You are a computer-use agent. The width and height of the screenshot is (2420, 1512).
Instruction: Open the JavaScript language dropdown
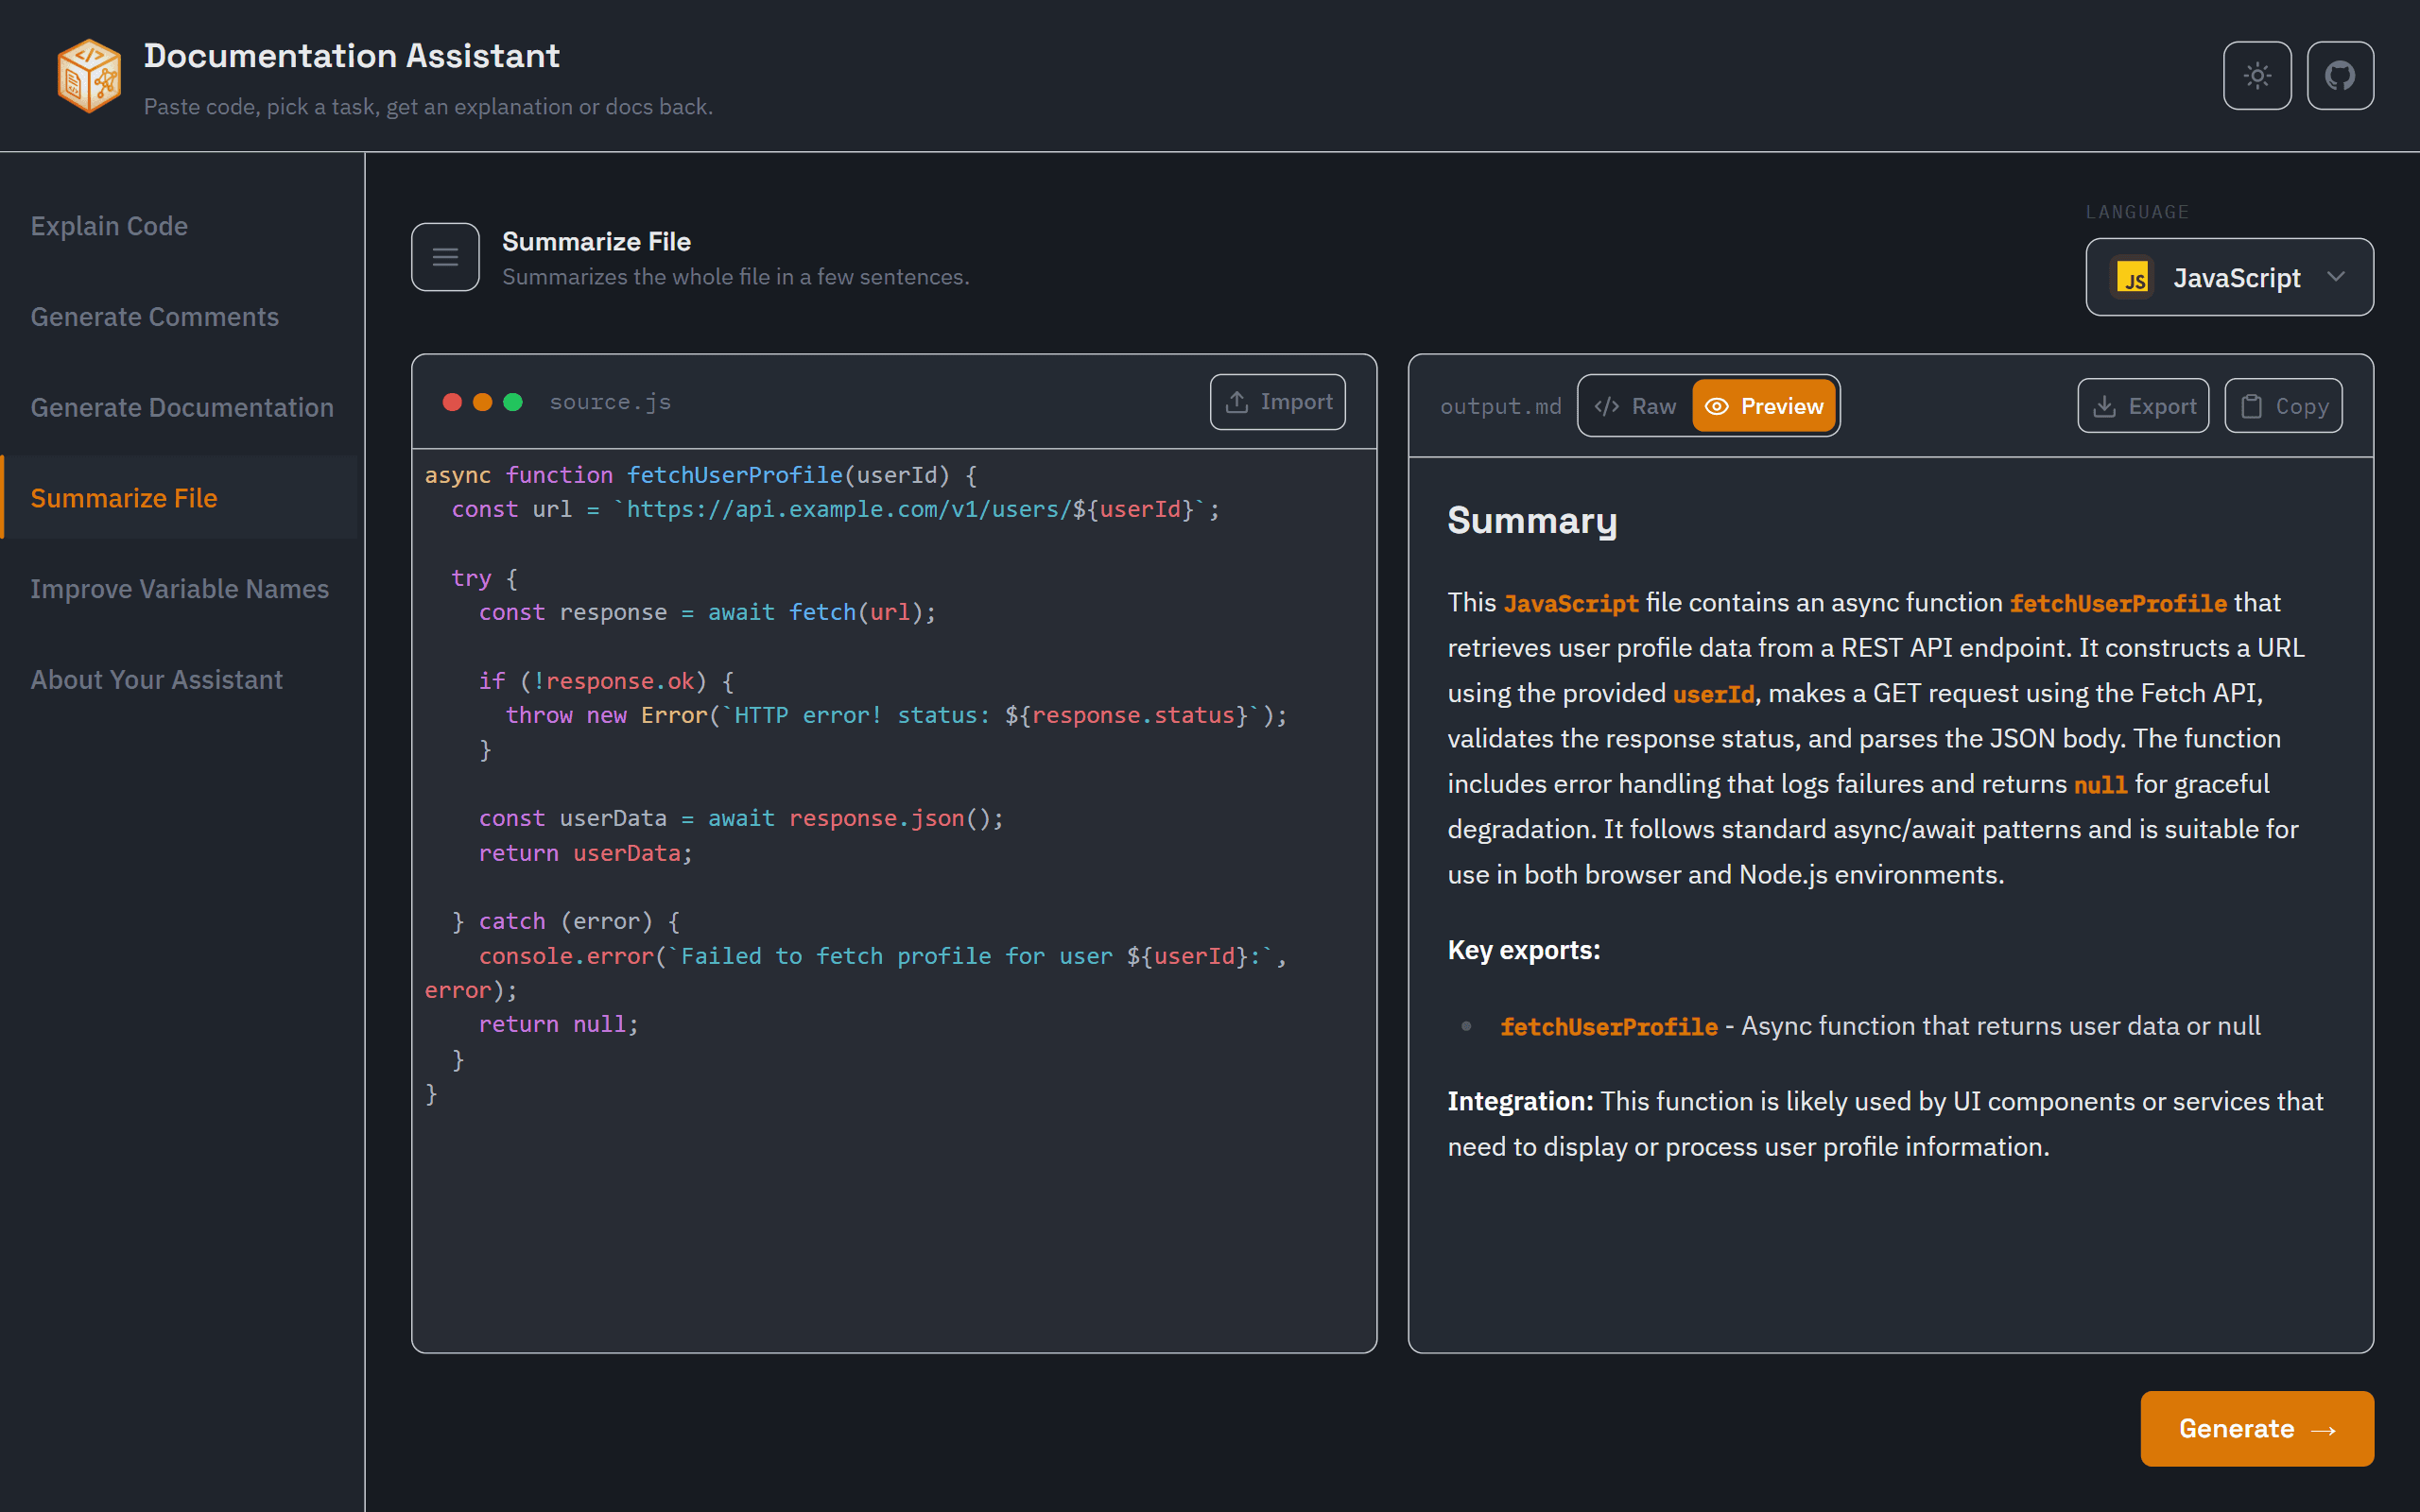pos(2229,277)
